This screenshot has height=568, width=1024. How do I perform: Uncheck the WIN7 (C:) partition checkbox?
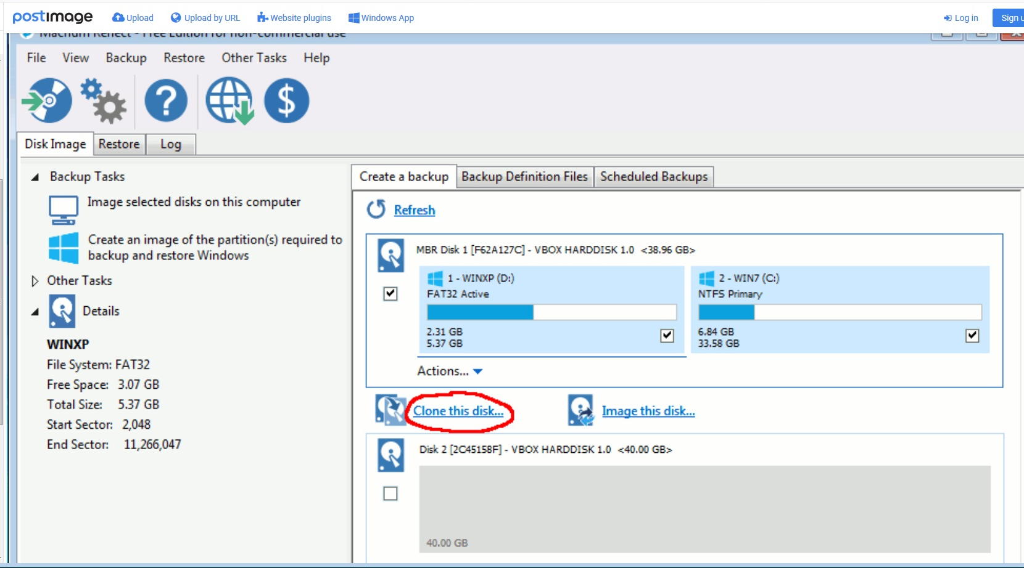[x=972, y=336]
